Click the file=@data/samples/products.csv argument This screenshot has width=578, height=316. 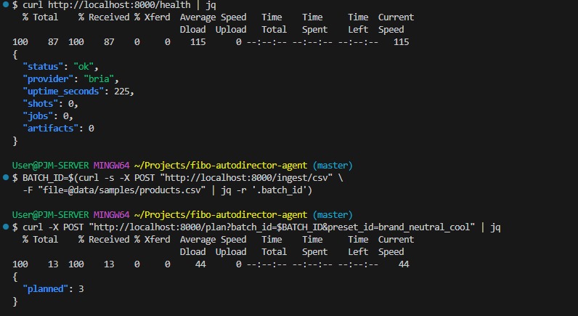122,190
